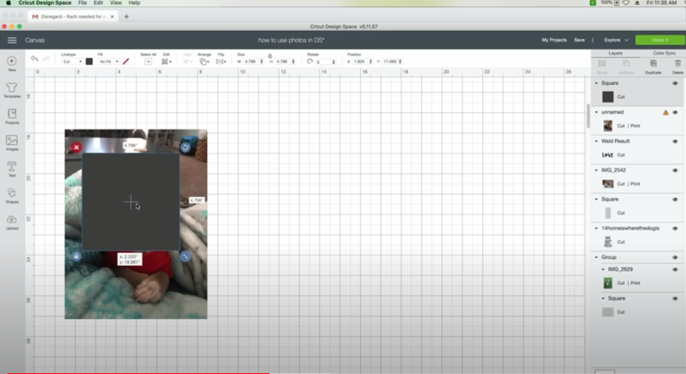Open the Flip options icon
The image size is (686, 374).
(221, 62)
